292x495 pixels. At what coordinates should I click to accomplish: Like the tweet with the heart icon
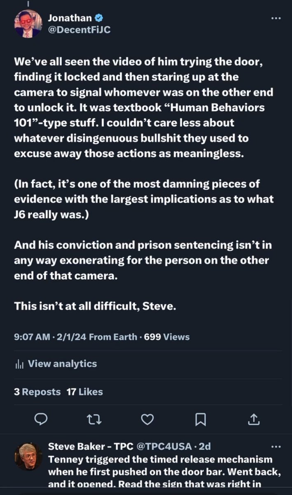(x=147, y=419)
